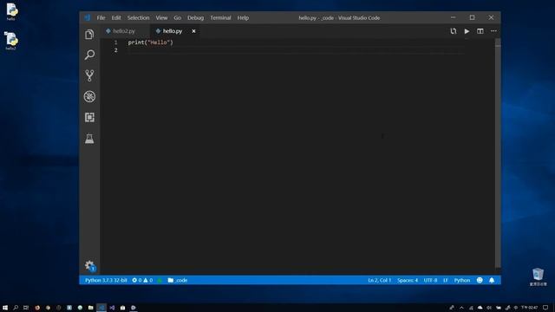Open Visual Studio from the taskbar
555x312 pixels.
pyautogui.click(x=112, y=308)
